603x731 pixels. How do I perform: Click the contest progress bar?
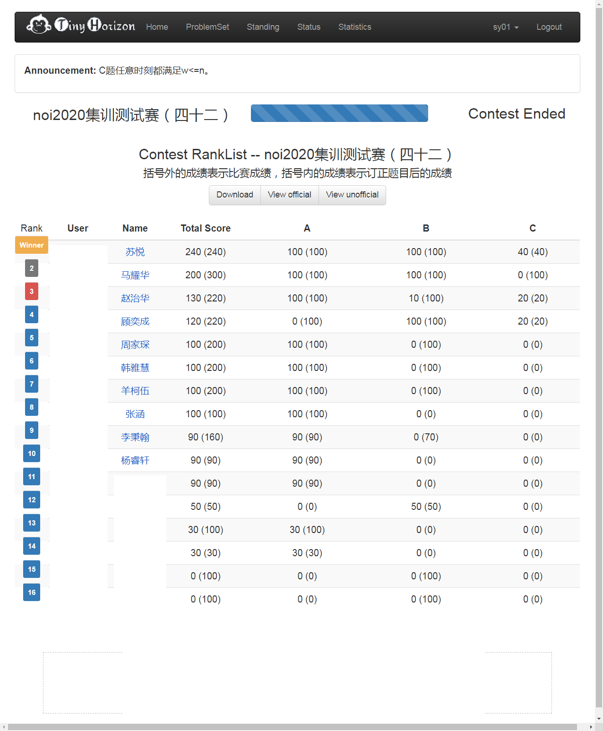pyautogui.click(x=339, y=113)
